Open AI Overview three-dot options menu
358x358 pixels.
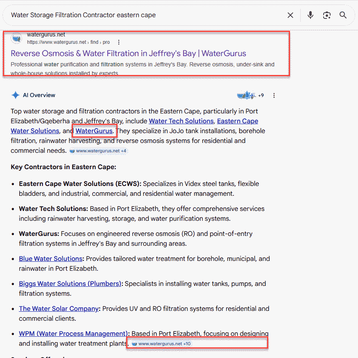[x=274, y=95]
